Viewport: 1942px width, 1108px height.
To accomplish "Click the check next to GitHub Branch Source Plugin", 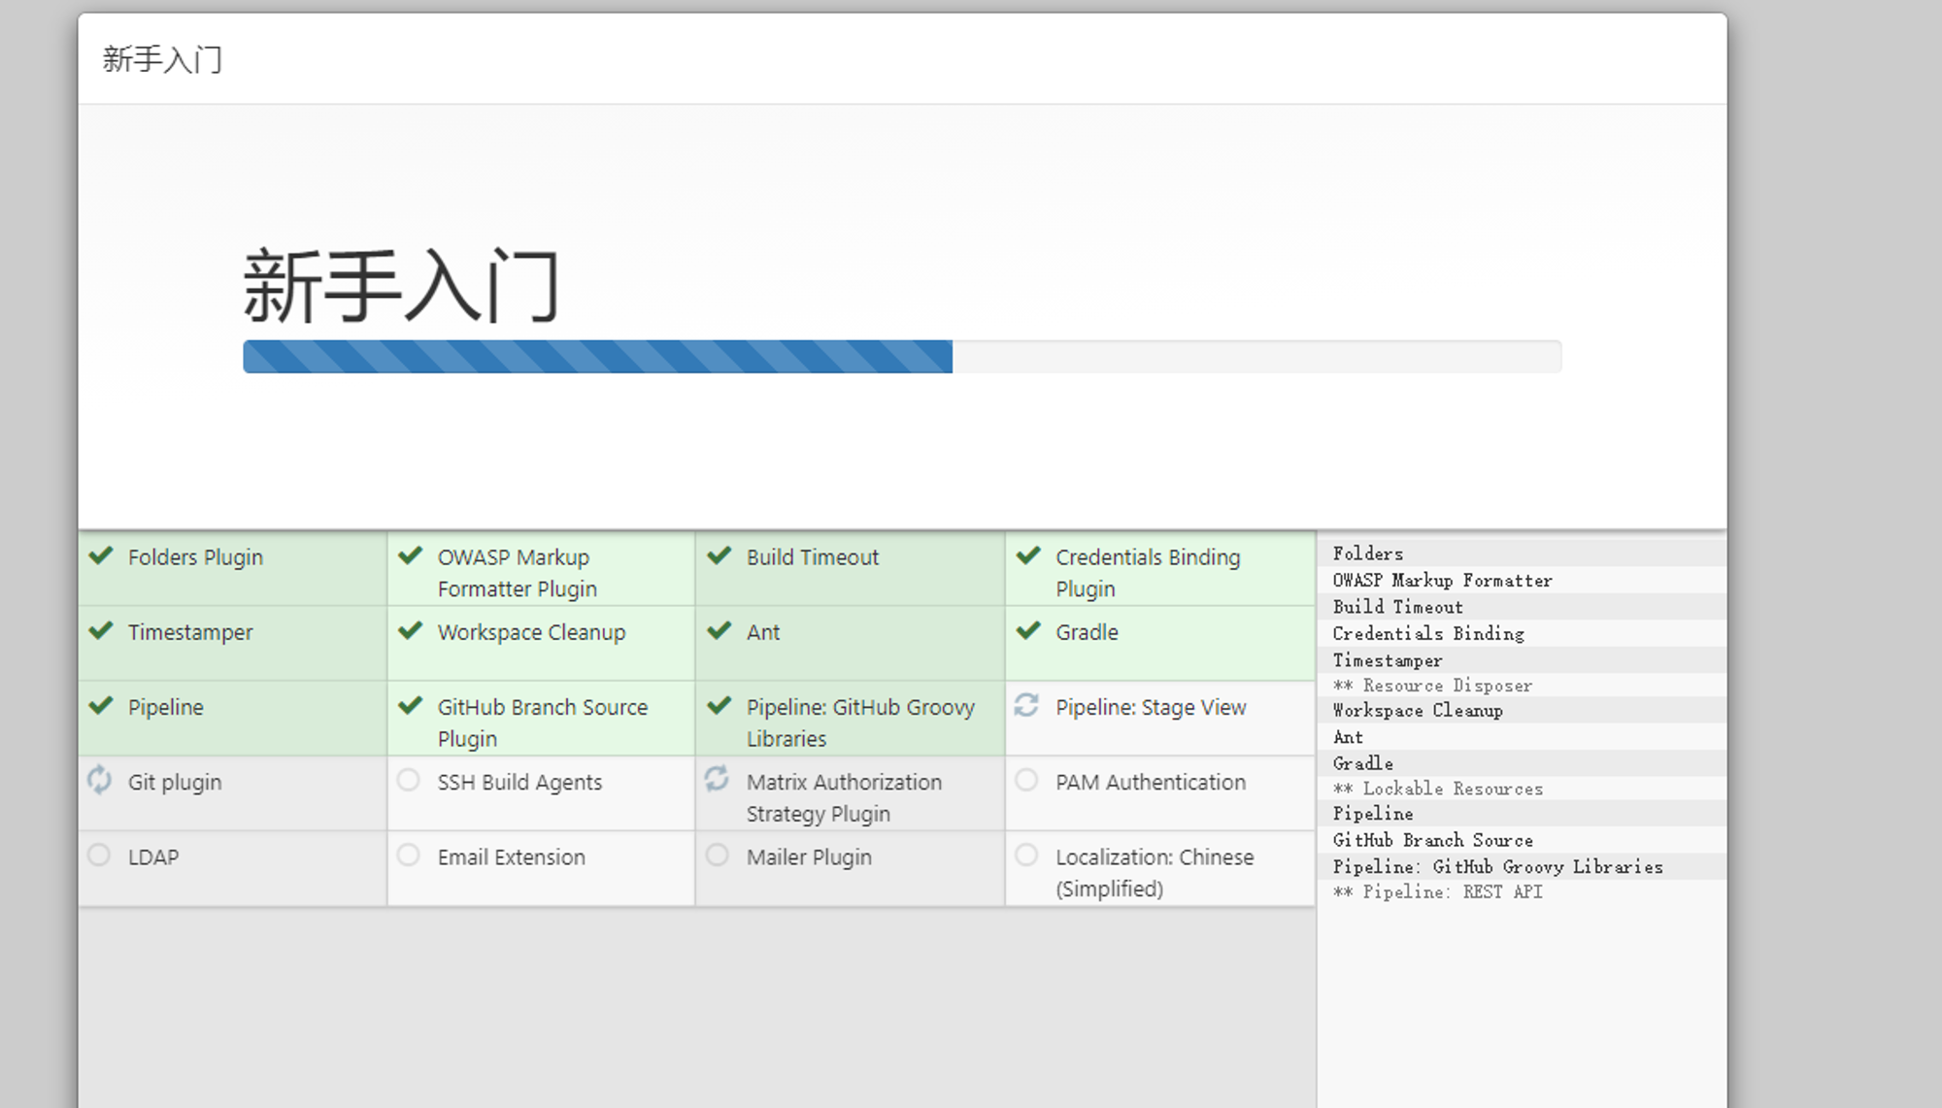I will 411,705.
